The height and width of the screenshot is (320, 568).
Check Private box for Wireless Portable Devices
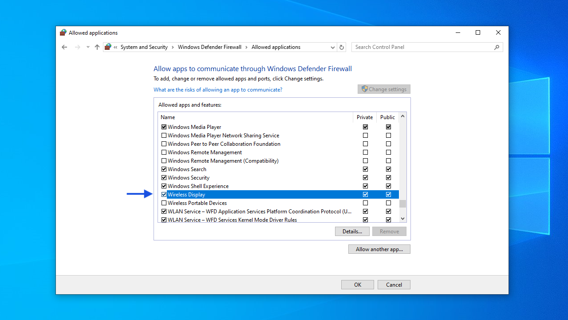pyautogui.click(x=366, y=203)
